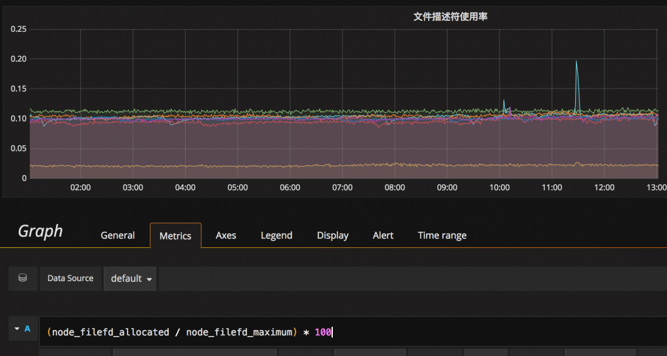Click the 10:00 x-axis time label
The width and height of the screenshot is (667, 356).
pyautogui.click(x=500, y=187)
